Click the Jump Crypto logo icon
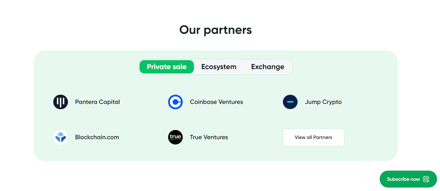Image resolution: width=440 pixels, height=191 pixels. [290, 102]
